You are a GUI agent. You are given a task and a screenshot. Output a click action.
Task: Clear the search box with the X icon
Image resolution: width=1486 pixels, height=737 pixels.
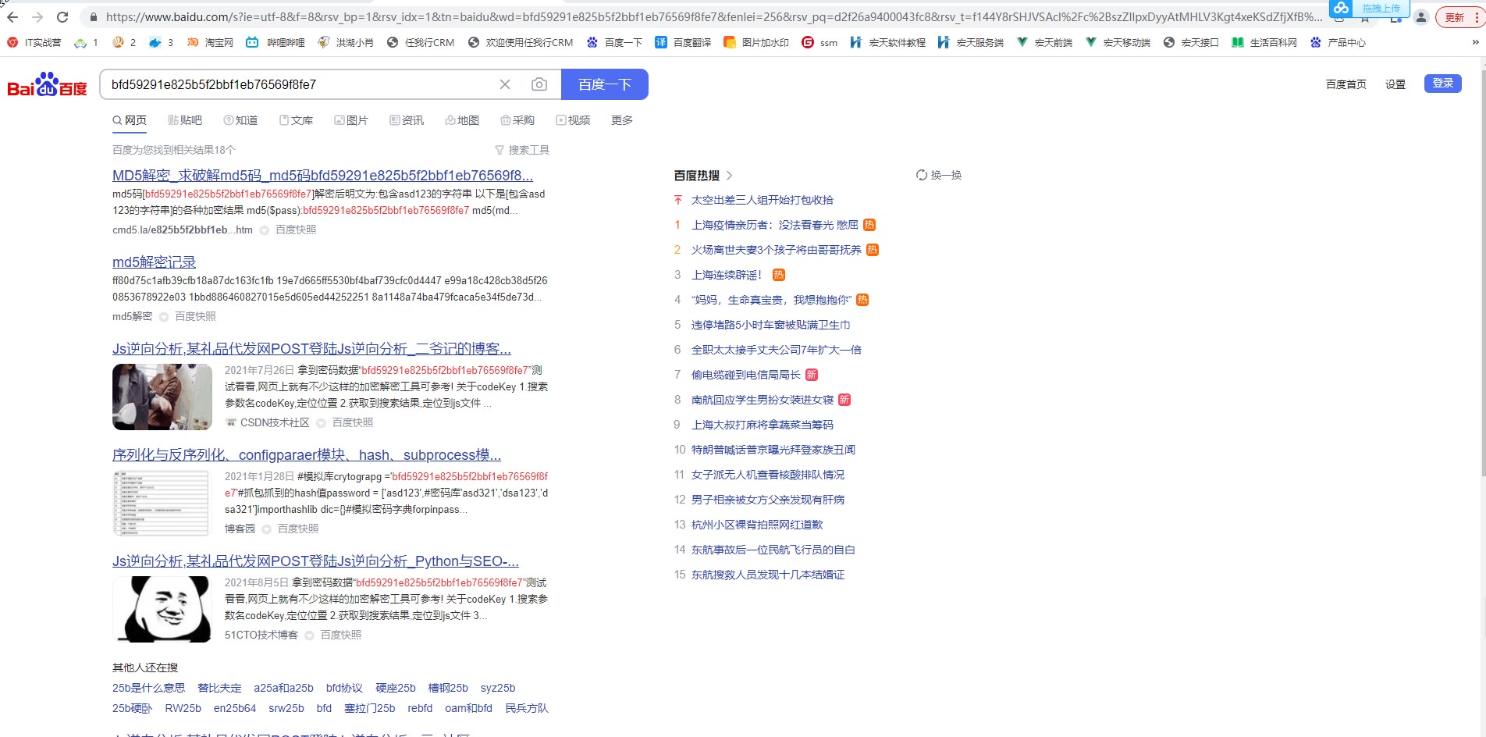coord(505,84)
